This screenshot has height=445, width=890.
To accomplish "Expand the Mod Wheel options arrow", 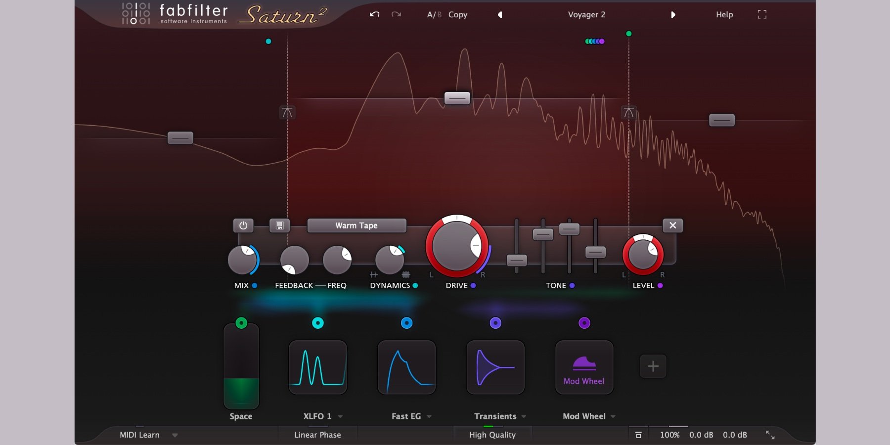I will 613,417.
